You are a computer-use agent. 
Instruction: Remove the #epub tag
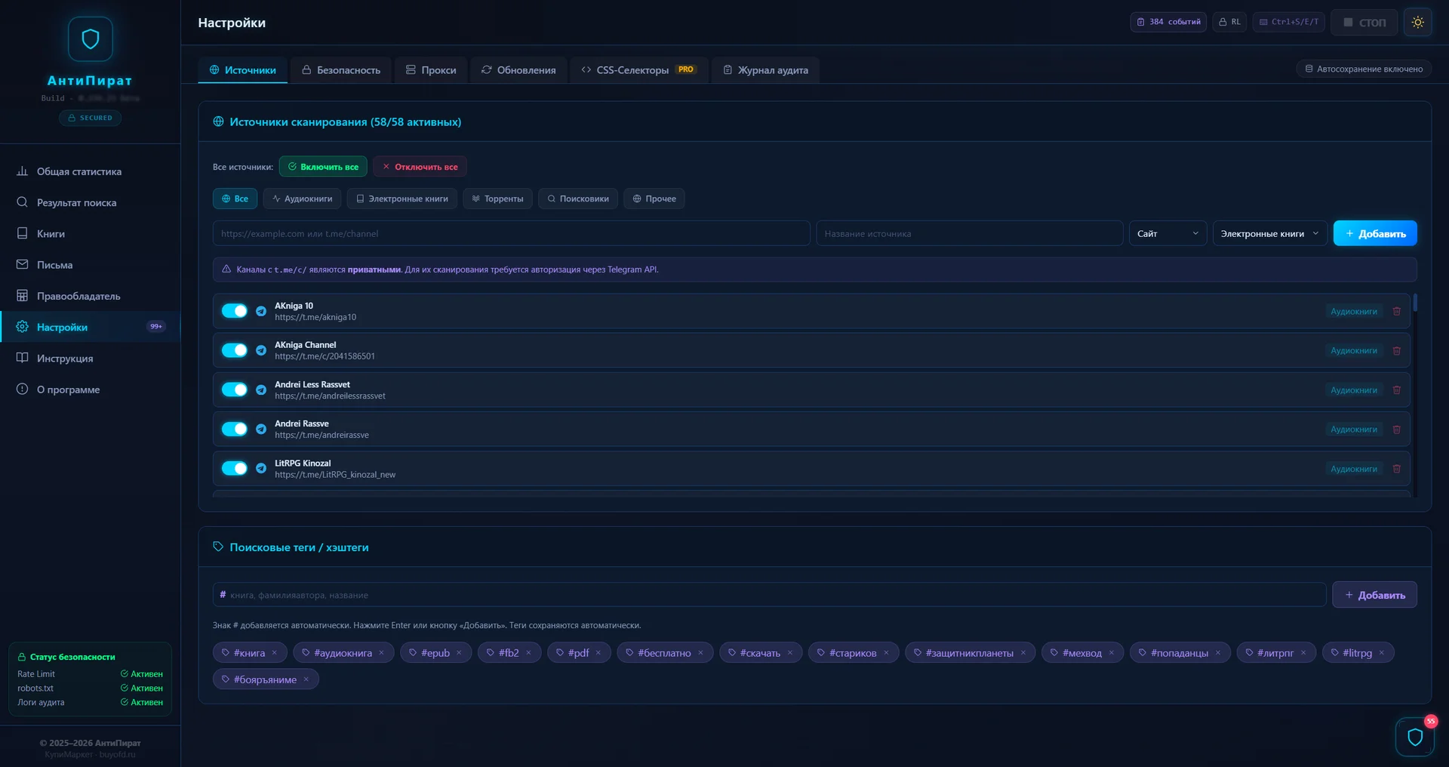tap(459, 653)
